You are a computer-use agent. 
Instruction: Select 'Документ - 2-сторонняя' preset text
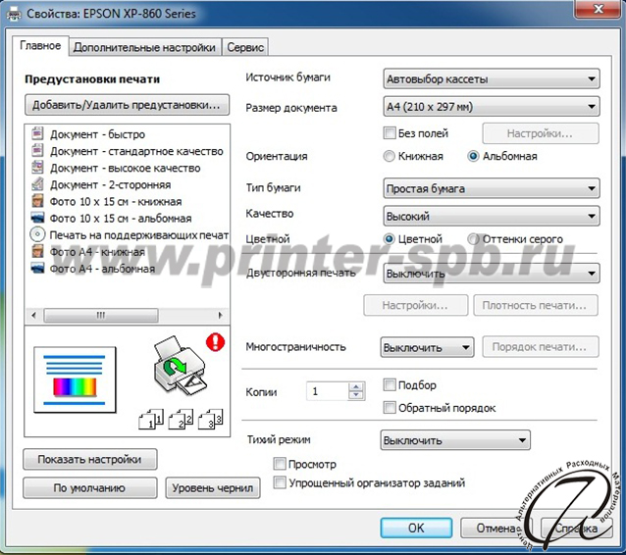pos(110,184)
